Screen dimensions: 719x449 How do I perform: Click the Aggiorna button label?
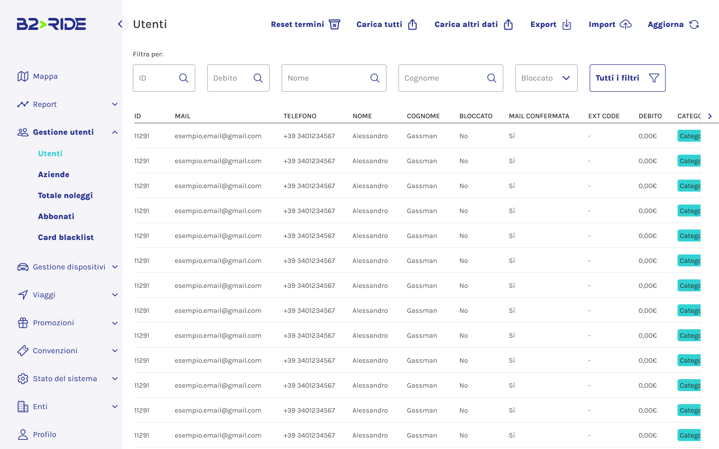click(x=666, y=24)
